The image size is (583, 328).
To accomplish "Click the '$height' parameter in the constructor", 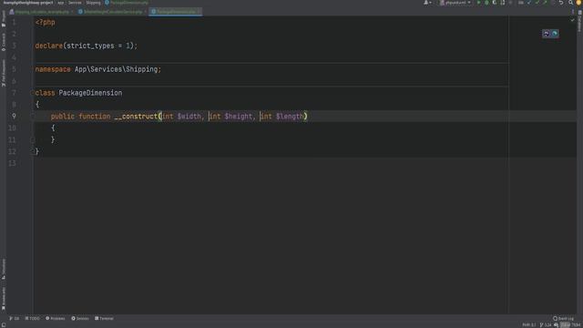I will point(239,116).
